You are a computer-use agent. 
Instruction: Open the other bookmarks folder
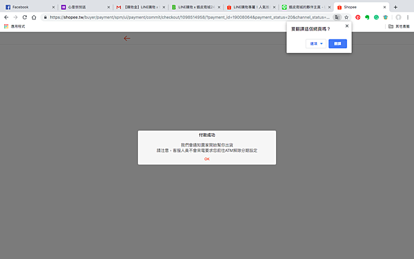point(399,26)
